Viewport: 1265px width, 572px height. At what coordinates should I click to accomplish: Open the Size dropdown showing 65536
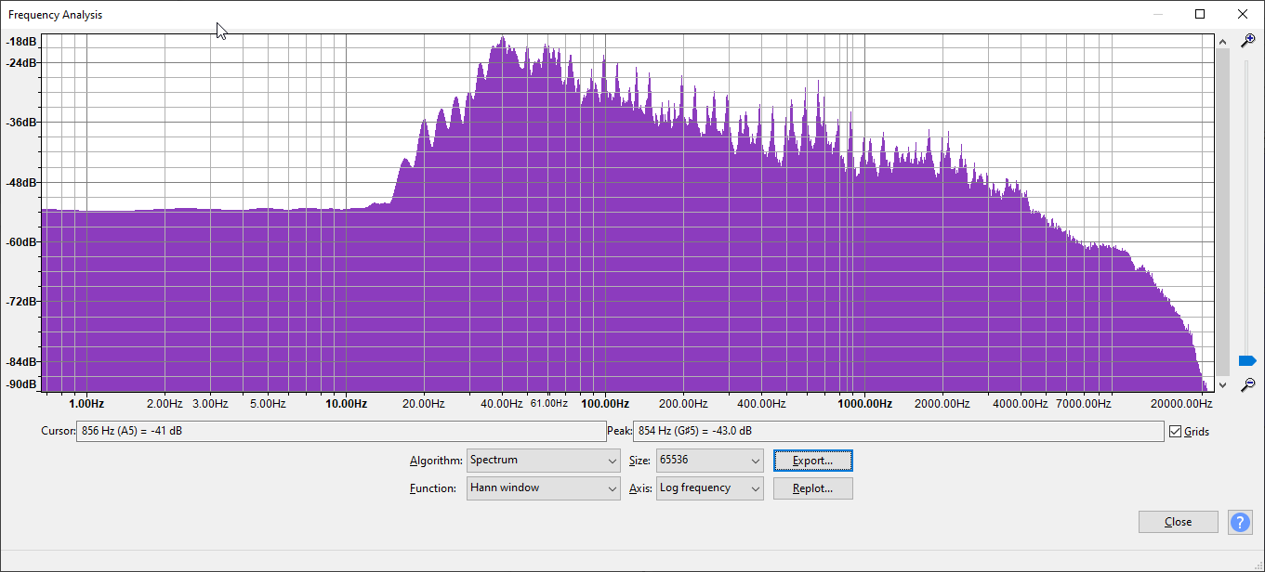point(709,461)
